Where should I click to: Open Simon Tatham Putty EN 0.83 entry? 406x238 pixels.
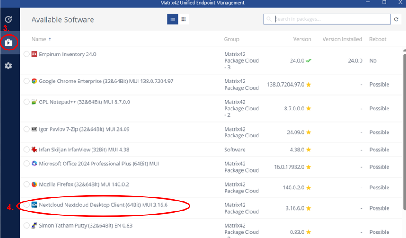85,225
